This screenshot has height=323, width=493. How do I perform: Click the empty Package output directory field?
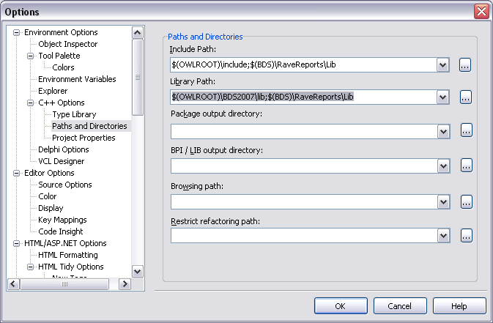[304, 131]
